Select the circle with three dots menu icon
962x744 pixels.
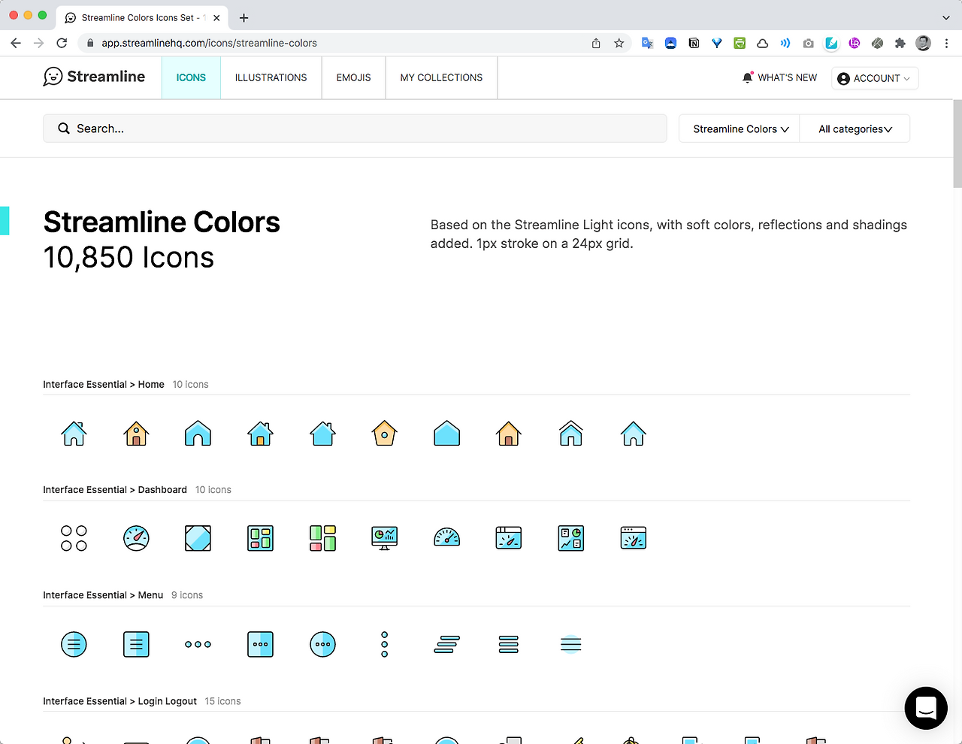[322, 644]
